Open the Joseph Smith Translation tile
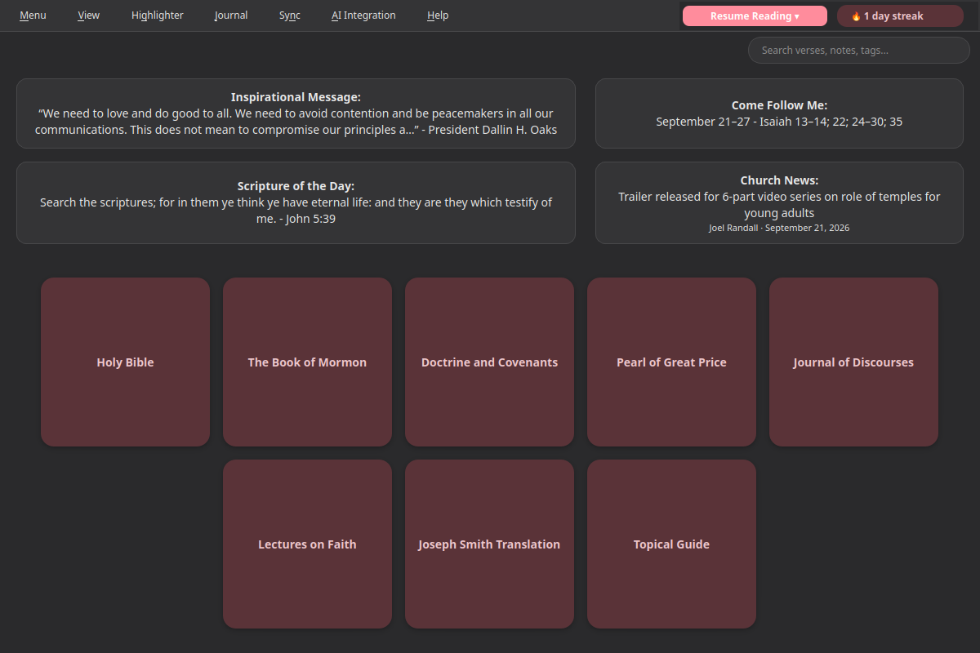 tap(489, 544)
